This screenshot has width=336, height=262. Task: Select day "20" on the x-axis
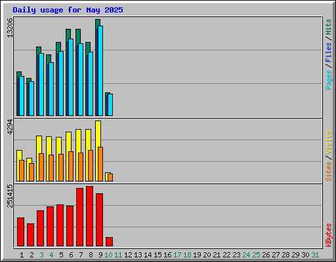(x=207, y=255)
